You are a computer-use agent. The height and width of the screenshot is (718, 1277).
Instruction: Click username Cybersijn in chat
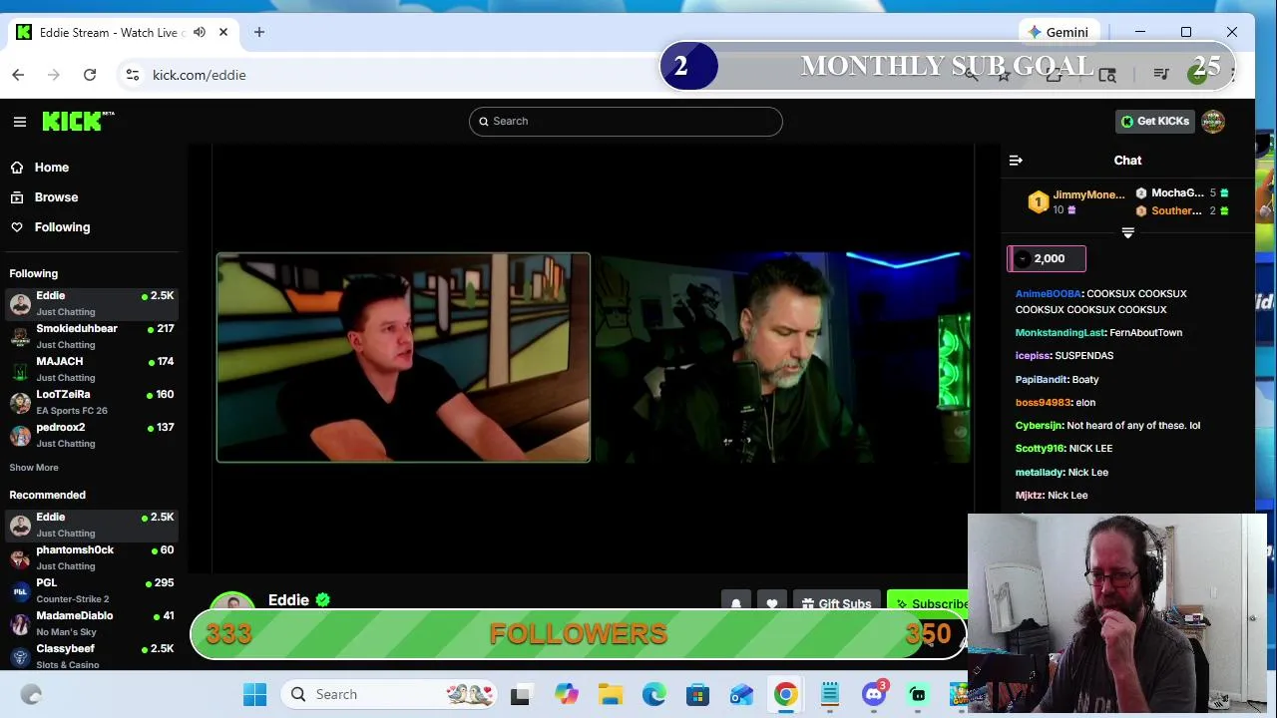click(1039, 426)
